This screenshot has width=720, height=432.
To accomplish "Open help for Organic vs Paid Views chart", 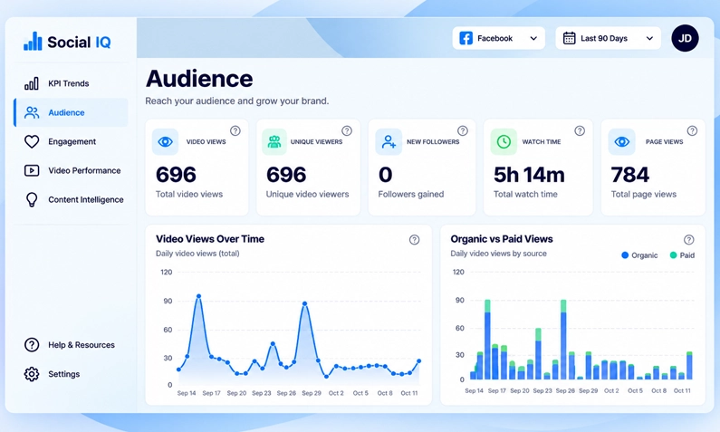I will coord(689,240).
